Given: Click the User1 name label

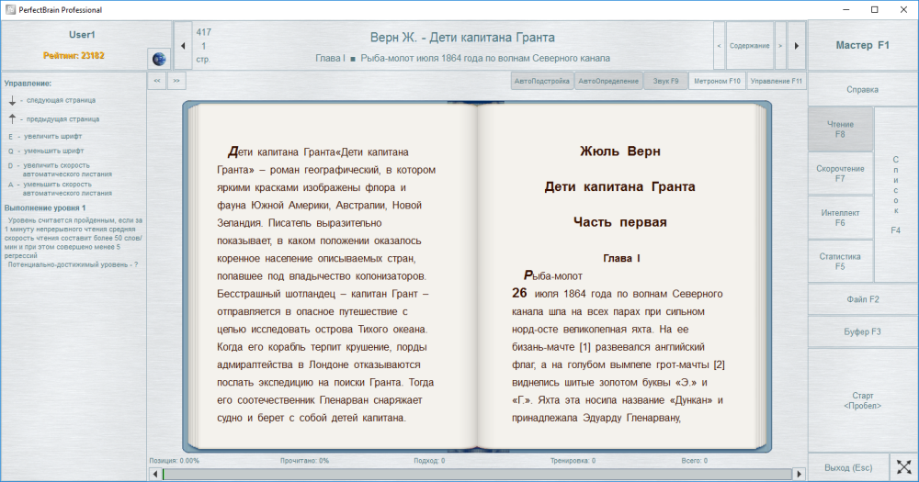Looking at the screenshot, I should (x=82, y=35).
